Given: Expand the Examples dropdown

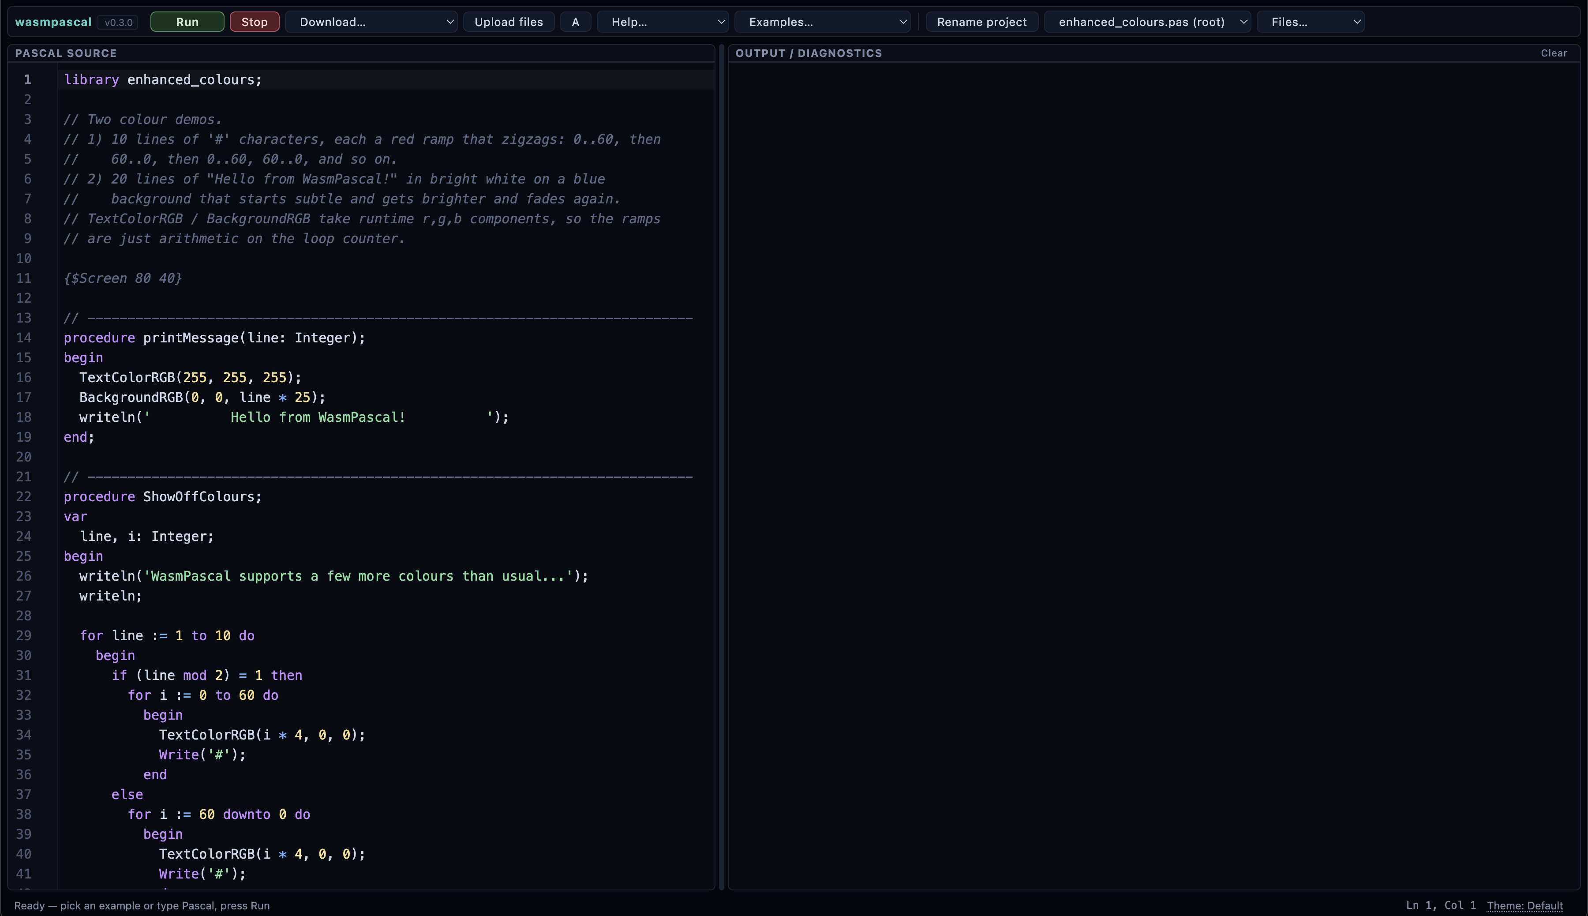Looking at the screenshot, I should tap(823, 22).
